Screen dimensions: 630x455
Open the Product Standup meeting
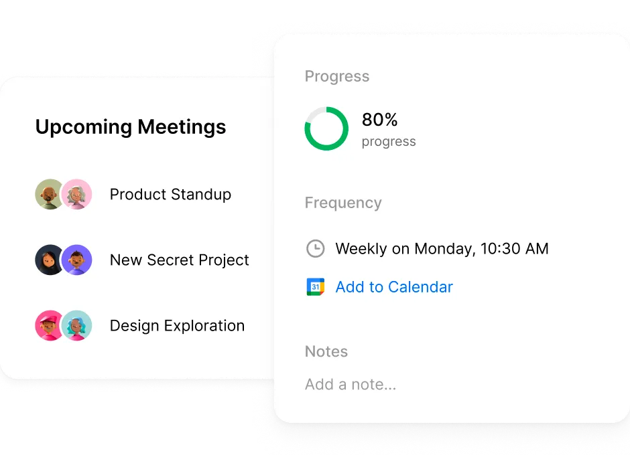click(x=170, y=195)
